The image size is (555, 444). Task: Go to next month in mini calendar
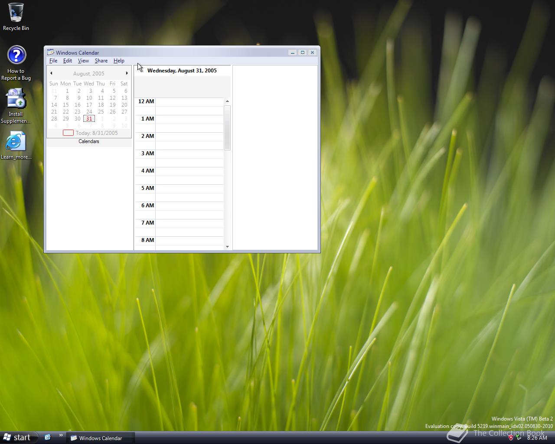pos(127,73)
